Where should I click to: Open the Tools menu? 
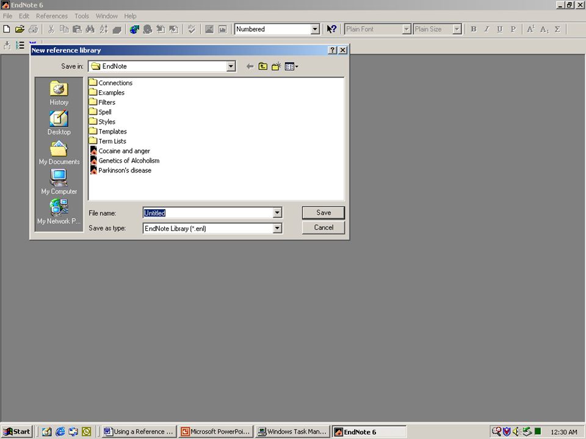(x=81, y=16)
